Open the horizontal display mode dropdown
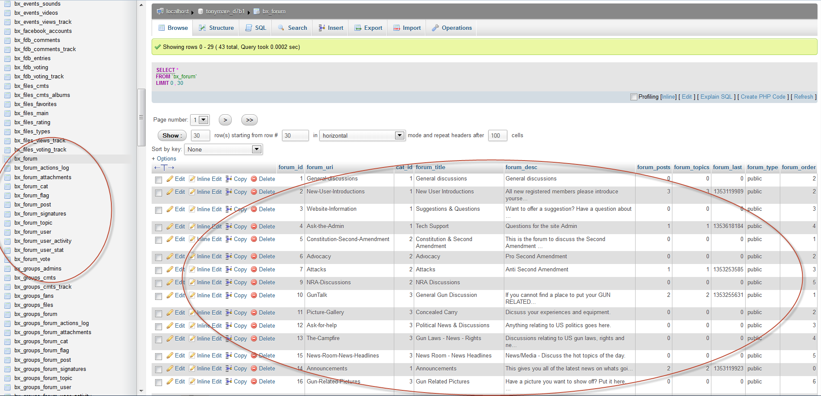Screen dimensions: 821x396 coord(362,135)
